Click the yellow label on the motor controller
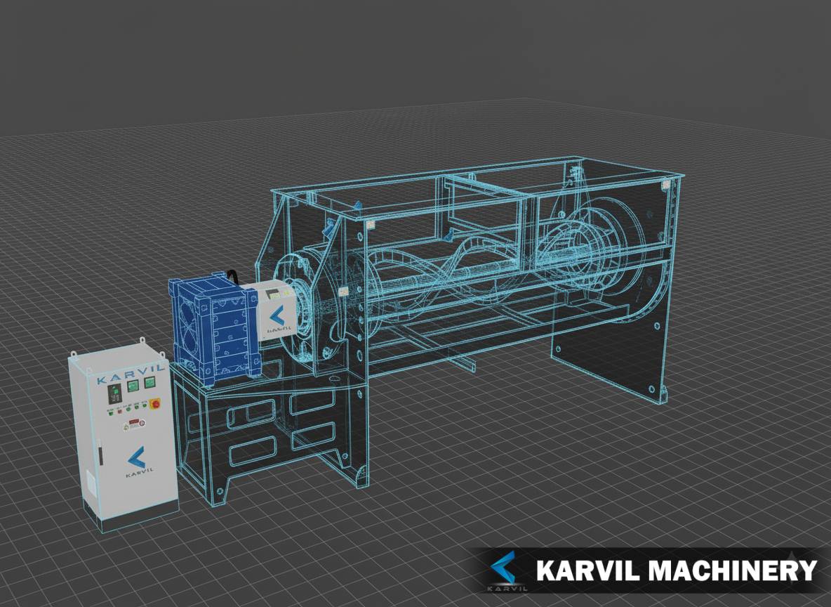 [286, 292]
